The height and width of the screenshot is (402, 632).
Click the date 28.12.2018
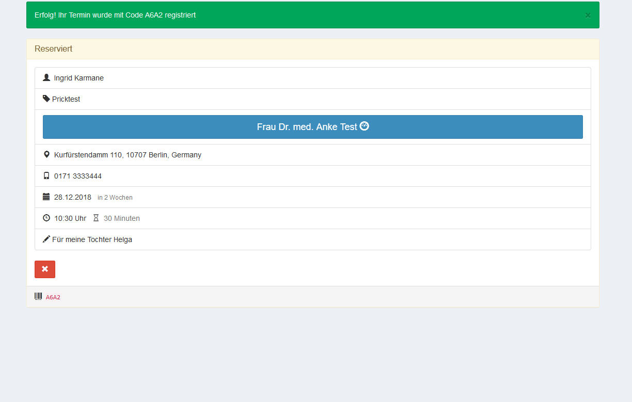click(x=73, y=197)
